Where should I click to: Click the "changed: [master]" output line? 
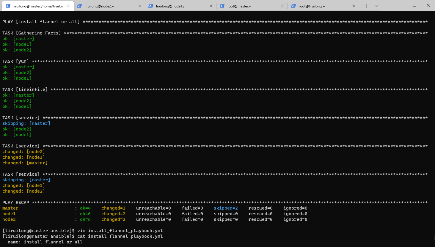25,163
